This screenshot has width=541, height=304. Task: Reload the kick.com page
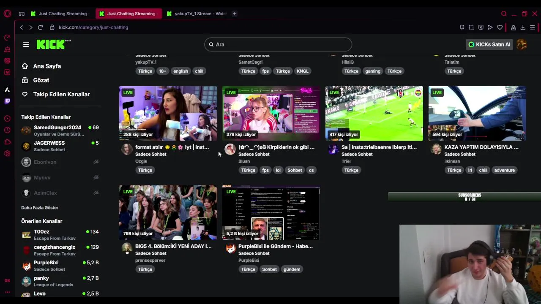pyautogui.click(x=41, y=27)
